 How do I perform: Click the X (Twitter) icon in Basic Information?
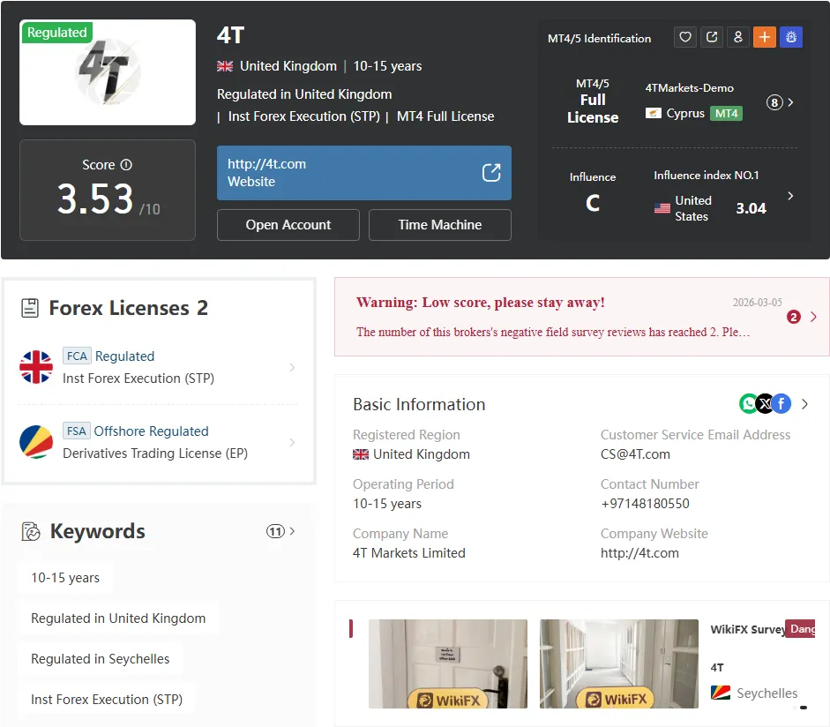point(765,404)
